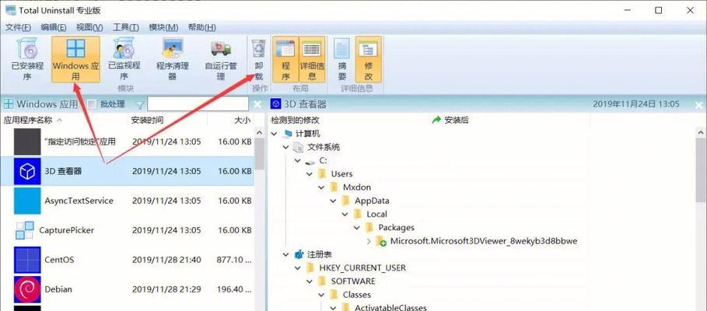
Task: Select the Debian install time 2019/11/28 21:29
Action: click(x=166, y=289)
